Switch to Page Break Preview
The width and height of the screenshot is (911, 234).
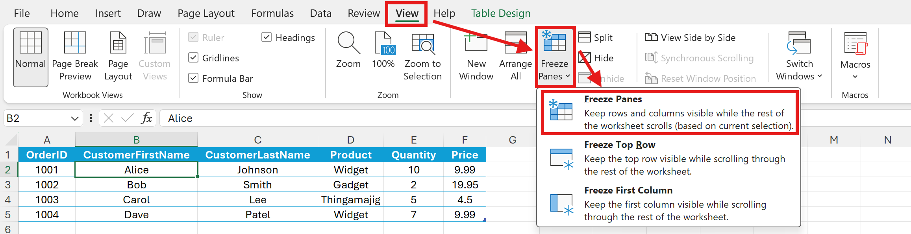75,43
